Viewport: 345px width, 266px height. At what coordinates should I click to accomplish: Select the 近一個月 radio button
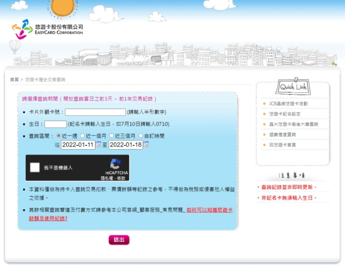[83, 136]
